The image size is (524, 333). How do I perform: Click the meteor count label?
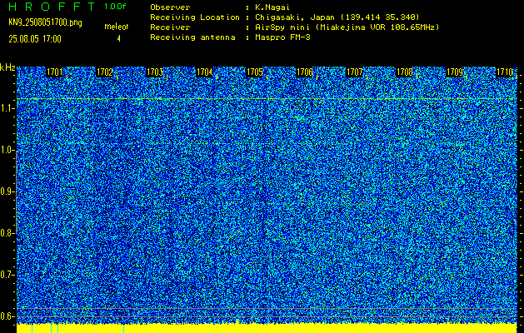click(x=117, y=27)
